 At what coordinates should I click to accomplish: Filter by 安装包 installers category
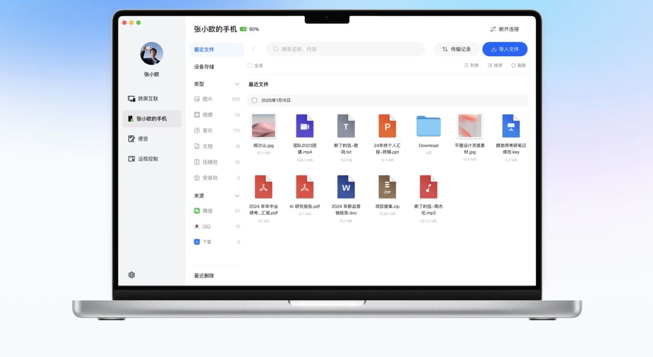217,178
